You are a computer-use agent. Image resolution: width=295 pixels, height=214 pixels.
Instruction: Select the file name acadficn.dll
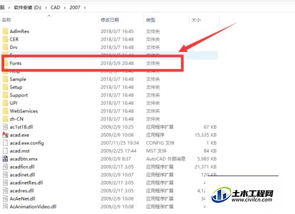22,167
